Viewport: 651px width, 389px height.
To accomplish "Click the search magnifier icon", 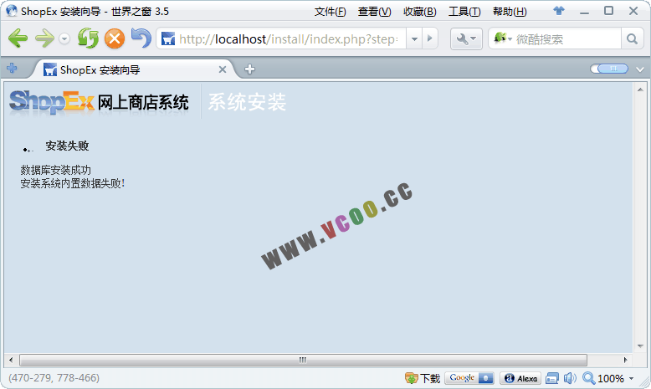I will [633, 38].
